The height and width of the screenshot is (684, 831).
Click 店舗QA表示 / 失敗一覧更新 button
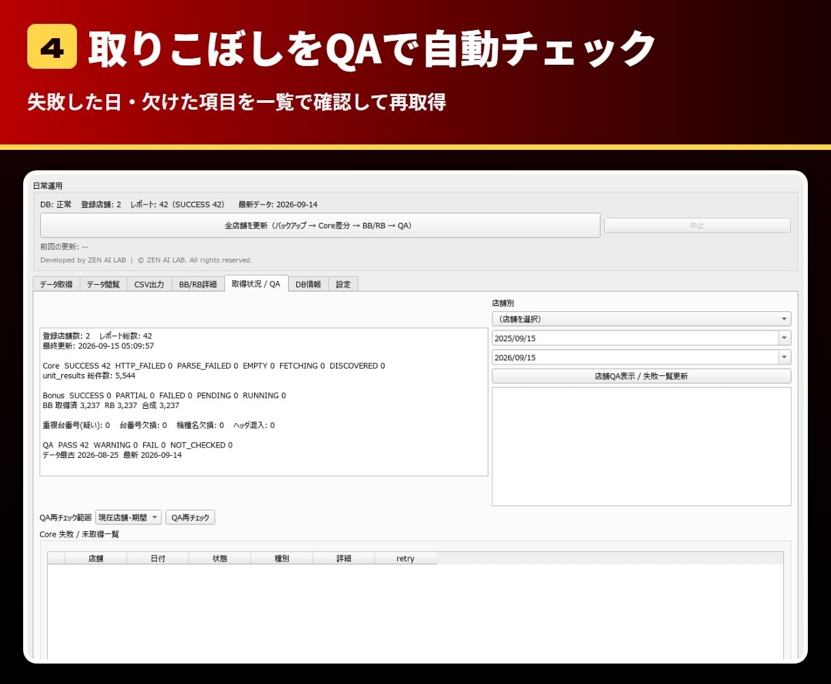(641, 376)
